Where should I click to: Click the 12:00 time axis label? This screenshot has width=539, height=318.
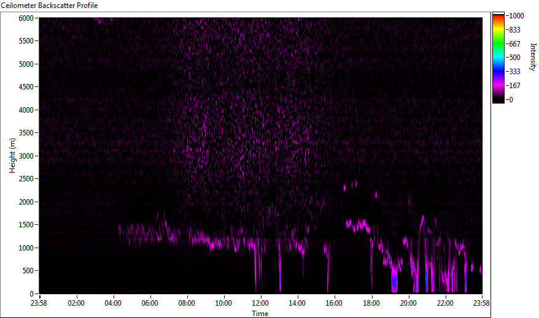[x=260, y=303]
